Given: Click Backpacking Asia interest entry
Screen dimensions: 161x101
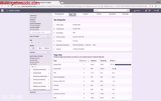Looking at the screenshot, I should pos(35,58).
